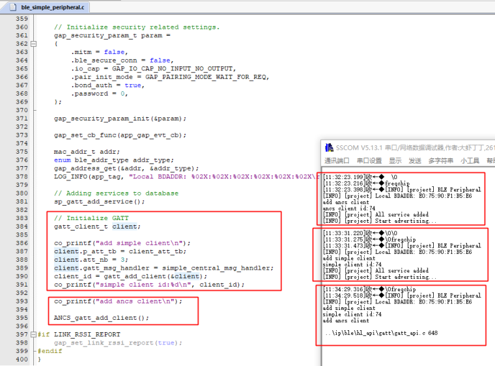The width and height of the screenshot is (495, 366).
Task: Open the 显示 menu in SSCOM
Action: coord(395,161)
